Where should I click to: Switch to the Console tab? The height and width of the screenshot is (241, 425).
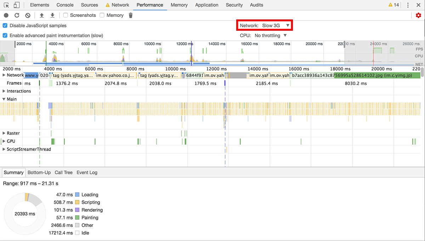point(65,5)
